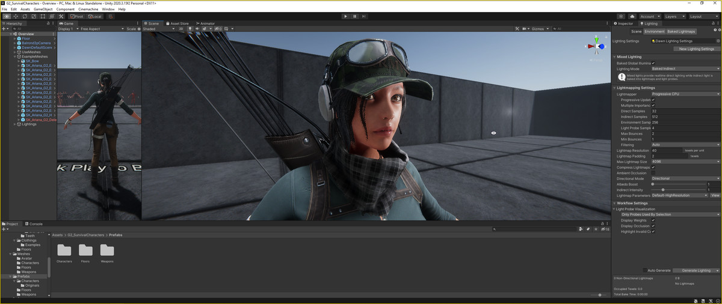Expand the Lightings object

(15, 124)
